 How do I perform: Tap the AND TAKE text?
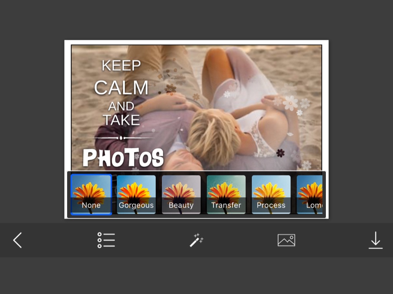(x=121, y=114)
